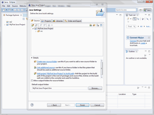Collapse the MyFirst Java Project tree node
This screenshot has height=115, width=154.
(33, 28)
